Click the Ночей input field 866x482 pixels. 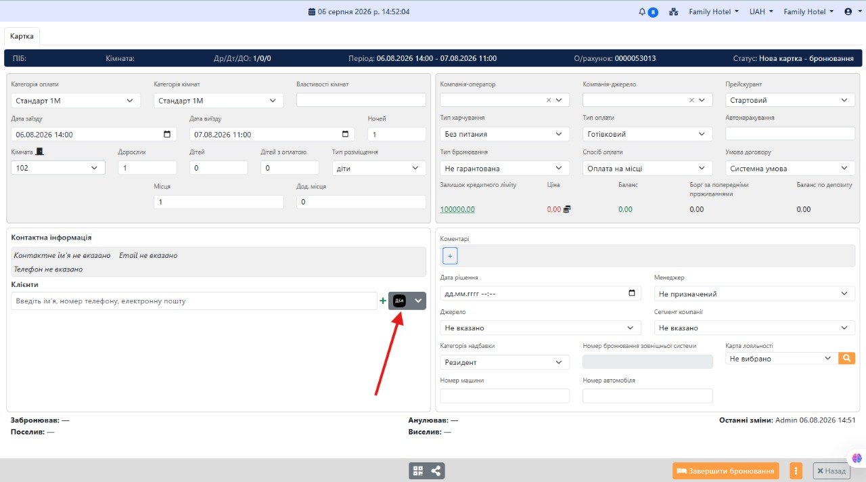pyautogui.click(x=396, y=134)
